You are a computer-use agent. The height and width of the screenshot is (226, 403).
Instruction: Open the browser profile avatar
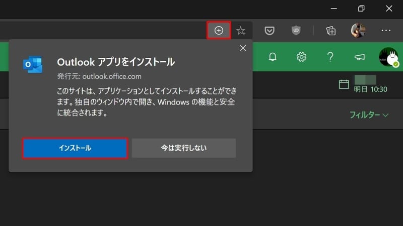tap(358, 31)
